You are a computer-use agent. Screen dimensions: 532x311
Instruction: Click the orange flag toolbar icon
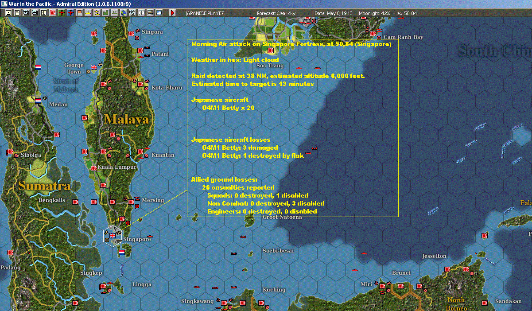[79, 13]
